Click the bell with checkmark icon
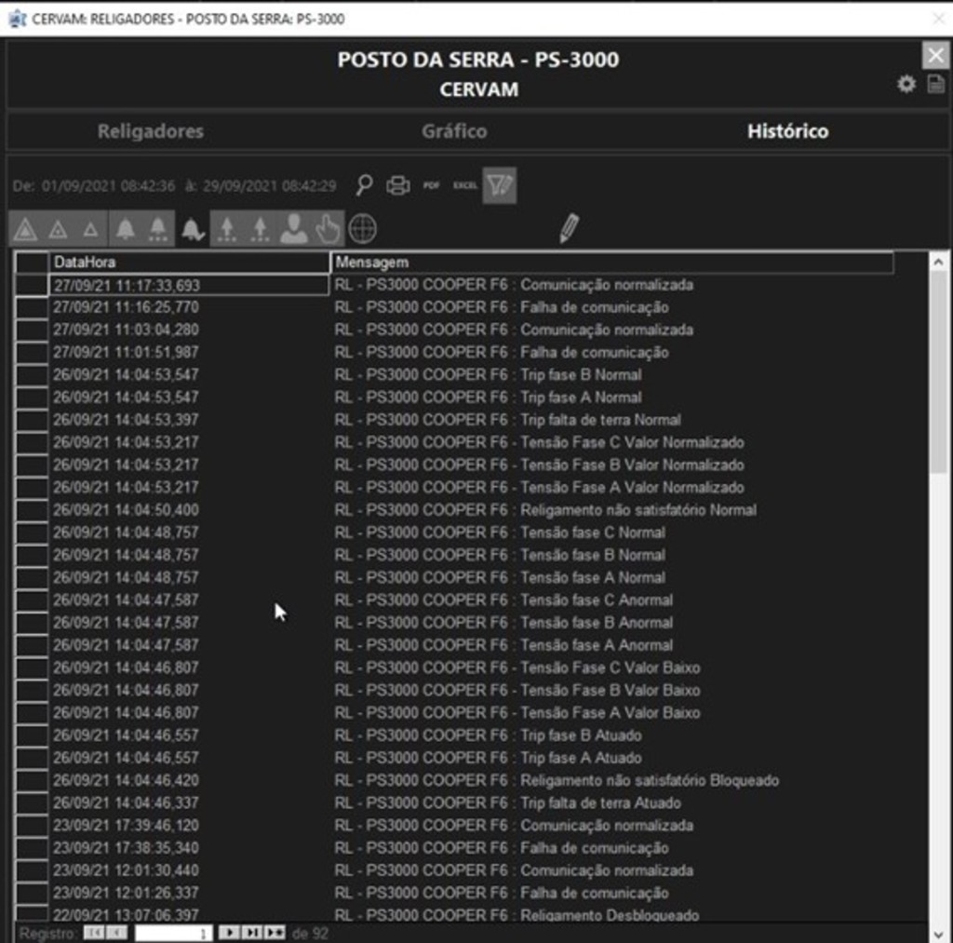This screenshot has width=953, height=943. pyautogui.click(x=193, y=229)
